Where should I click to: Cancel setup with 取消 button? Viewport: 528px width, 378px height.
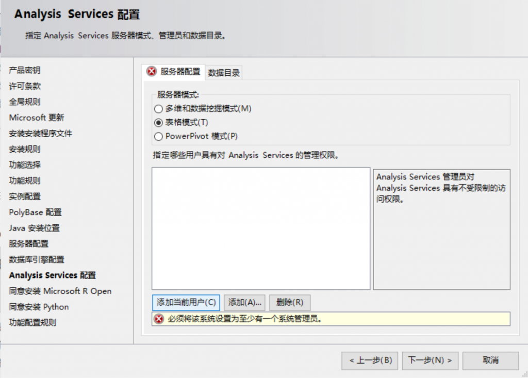point(490,360)
